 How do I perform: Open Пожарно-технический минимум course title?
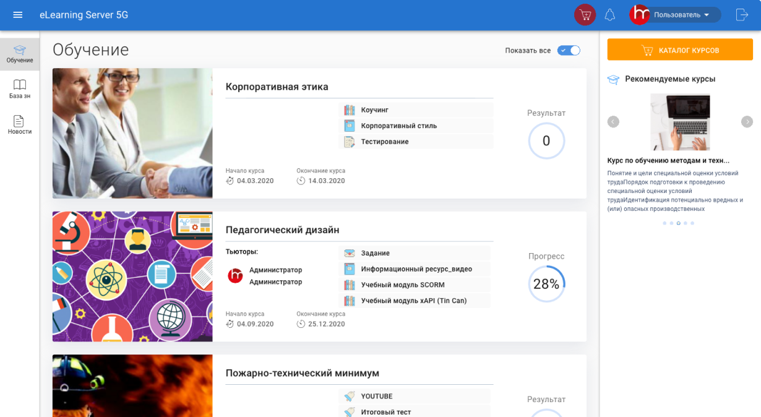[x=302, y=373]
